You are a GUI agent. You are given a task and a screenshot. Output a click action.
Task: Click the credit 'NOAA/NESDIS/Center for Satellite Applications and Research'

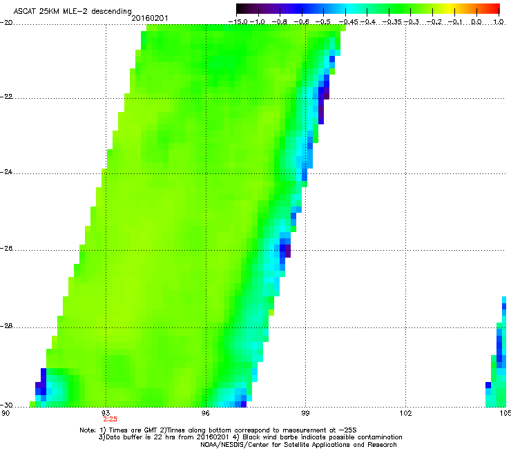click(298, 445)
